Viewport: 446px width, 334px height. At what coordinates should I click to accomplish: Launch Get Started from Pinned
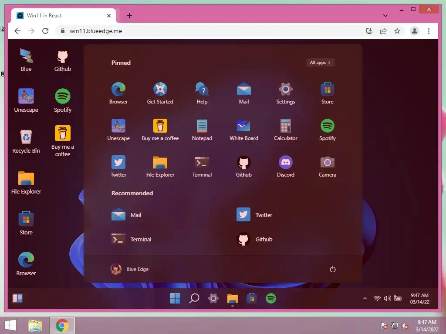click(160, 93)
